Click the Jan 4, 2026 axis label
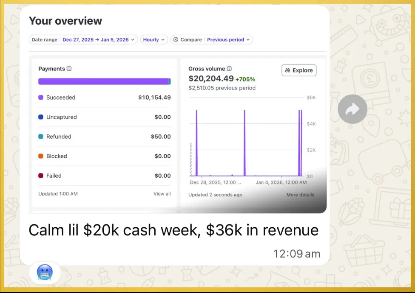415x293 pixels. click(281, 182)
